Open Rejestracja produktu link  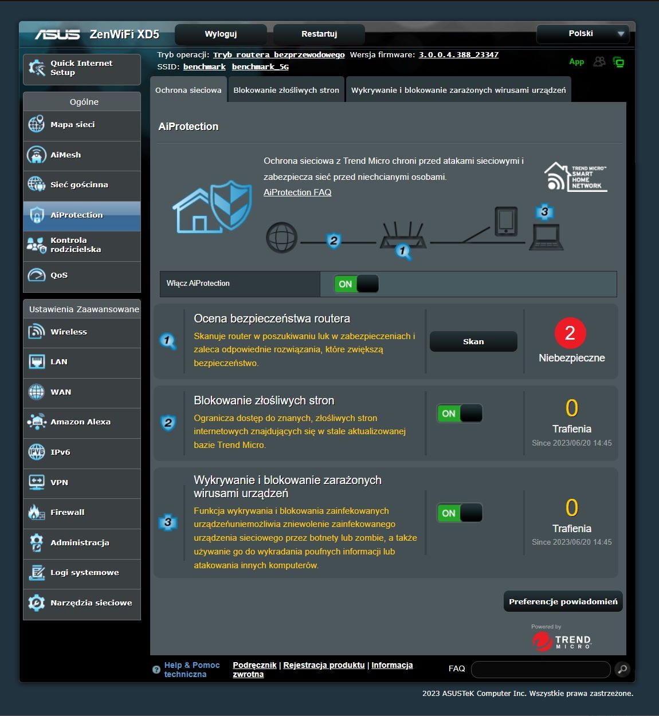[x=324, y=665]
